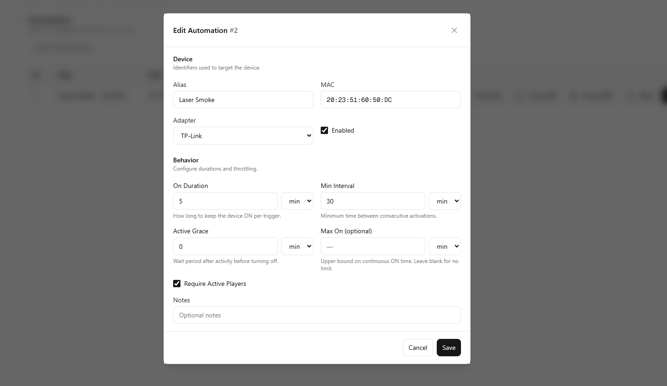Open the Active Grace unit selector
Screen dimensions: 667x386
click(x=297, y=246)
